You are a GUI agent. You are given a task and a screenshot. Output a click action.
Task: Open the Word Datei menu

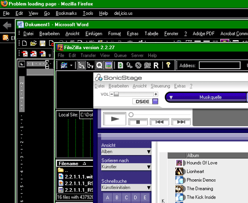(x=28, y=34)
